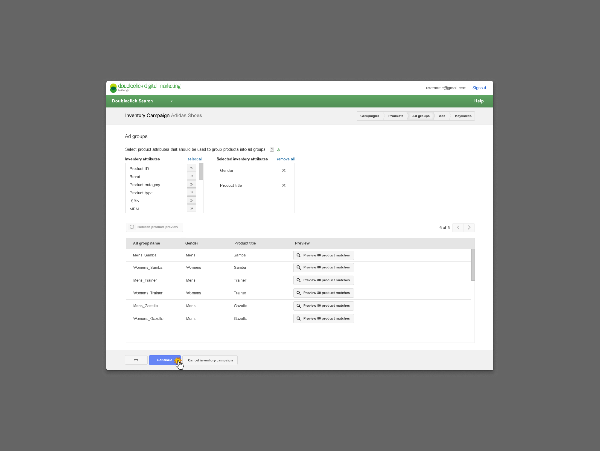Click the ISBN attribute label

[134, 201]
